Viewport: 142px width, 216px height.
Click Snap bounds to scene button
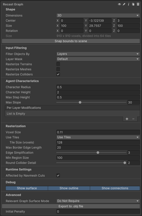[71, 41]
